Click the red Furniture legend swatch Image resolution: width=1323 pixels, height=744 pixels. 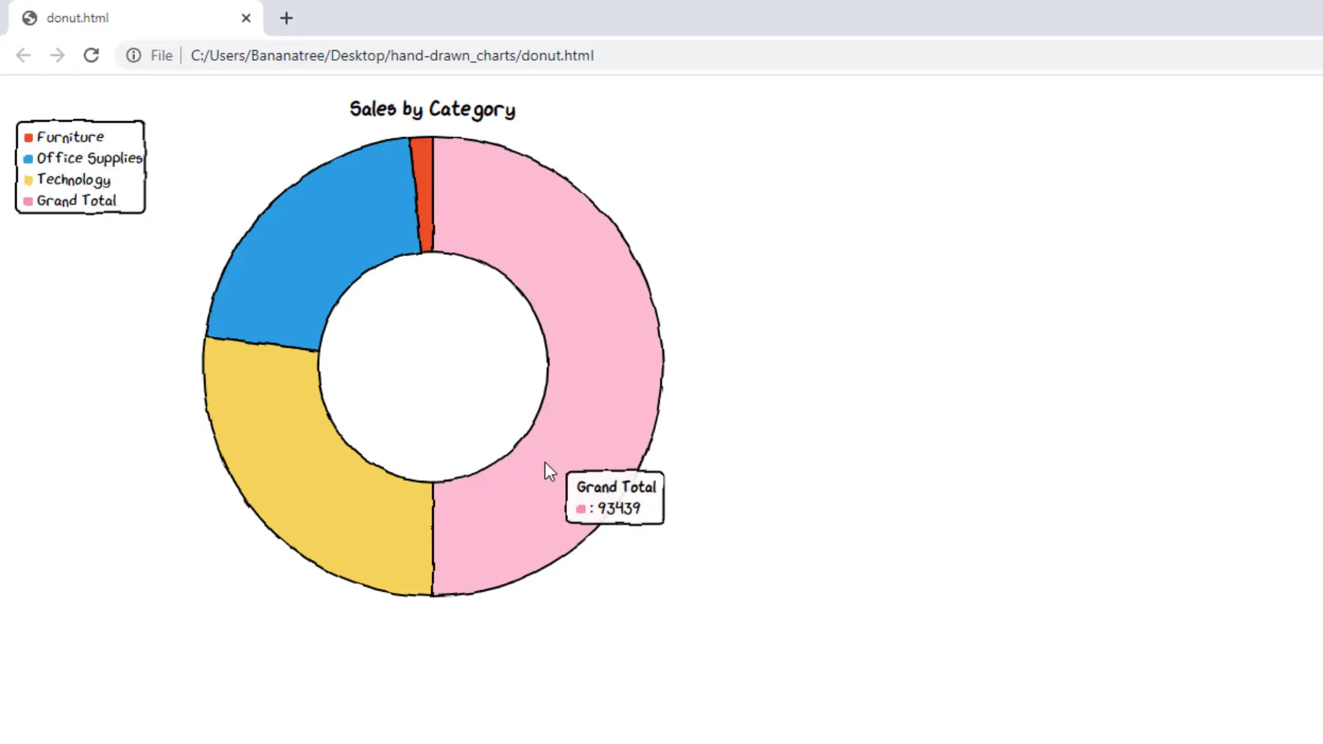tap(28, 138)
